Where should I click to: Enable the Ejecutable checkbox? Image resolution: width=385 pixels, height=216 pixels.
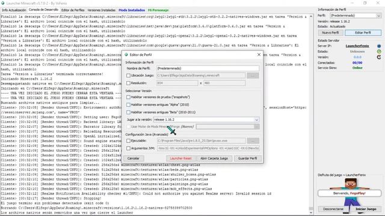(x=128, y=141)
